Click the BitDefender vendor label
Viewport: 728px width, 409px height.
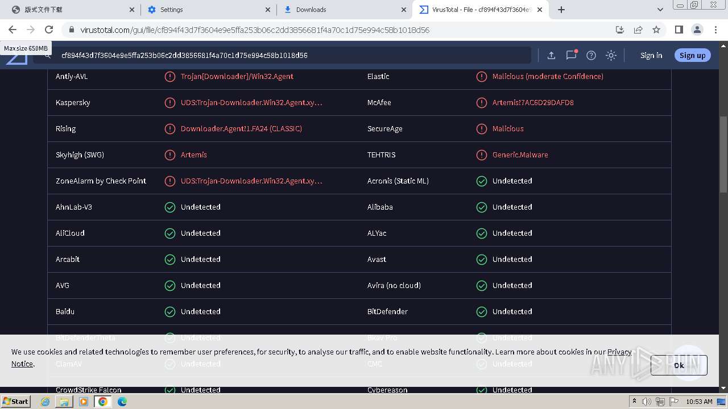tap(387, 311)
